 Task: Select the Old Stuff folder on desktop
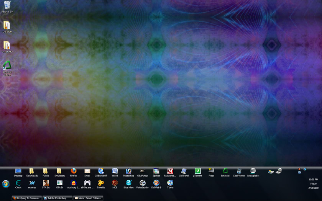click(x=7, y=27)
